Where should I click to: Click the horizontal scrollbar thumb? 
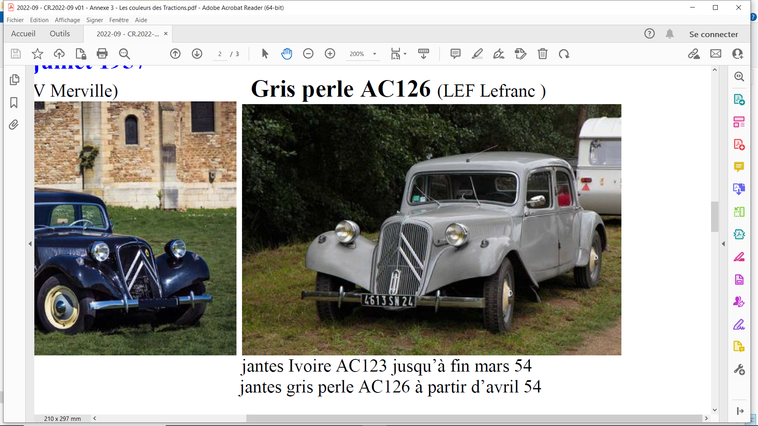(x=474, y=418)
